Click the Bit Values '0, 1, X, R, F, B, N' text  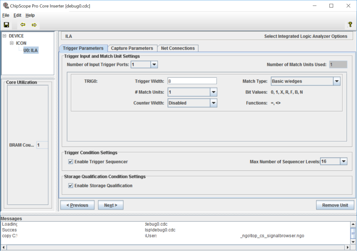point(287,92)
